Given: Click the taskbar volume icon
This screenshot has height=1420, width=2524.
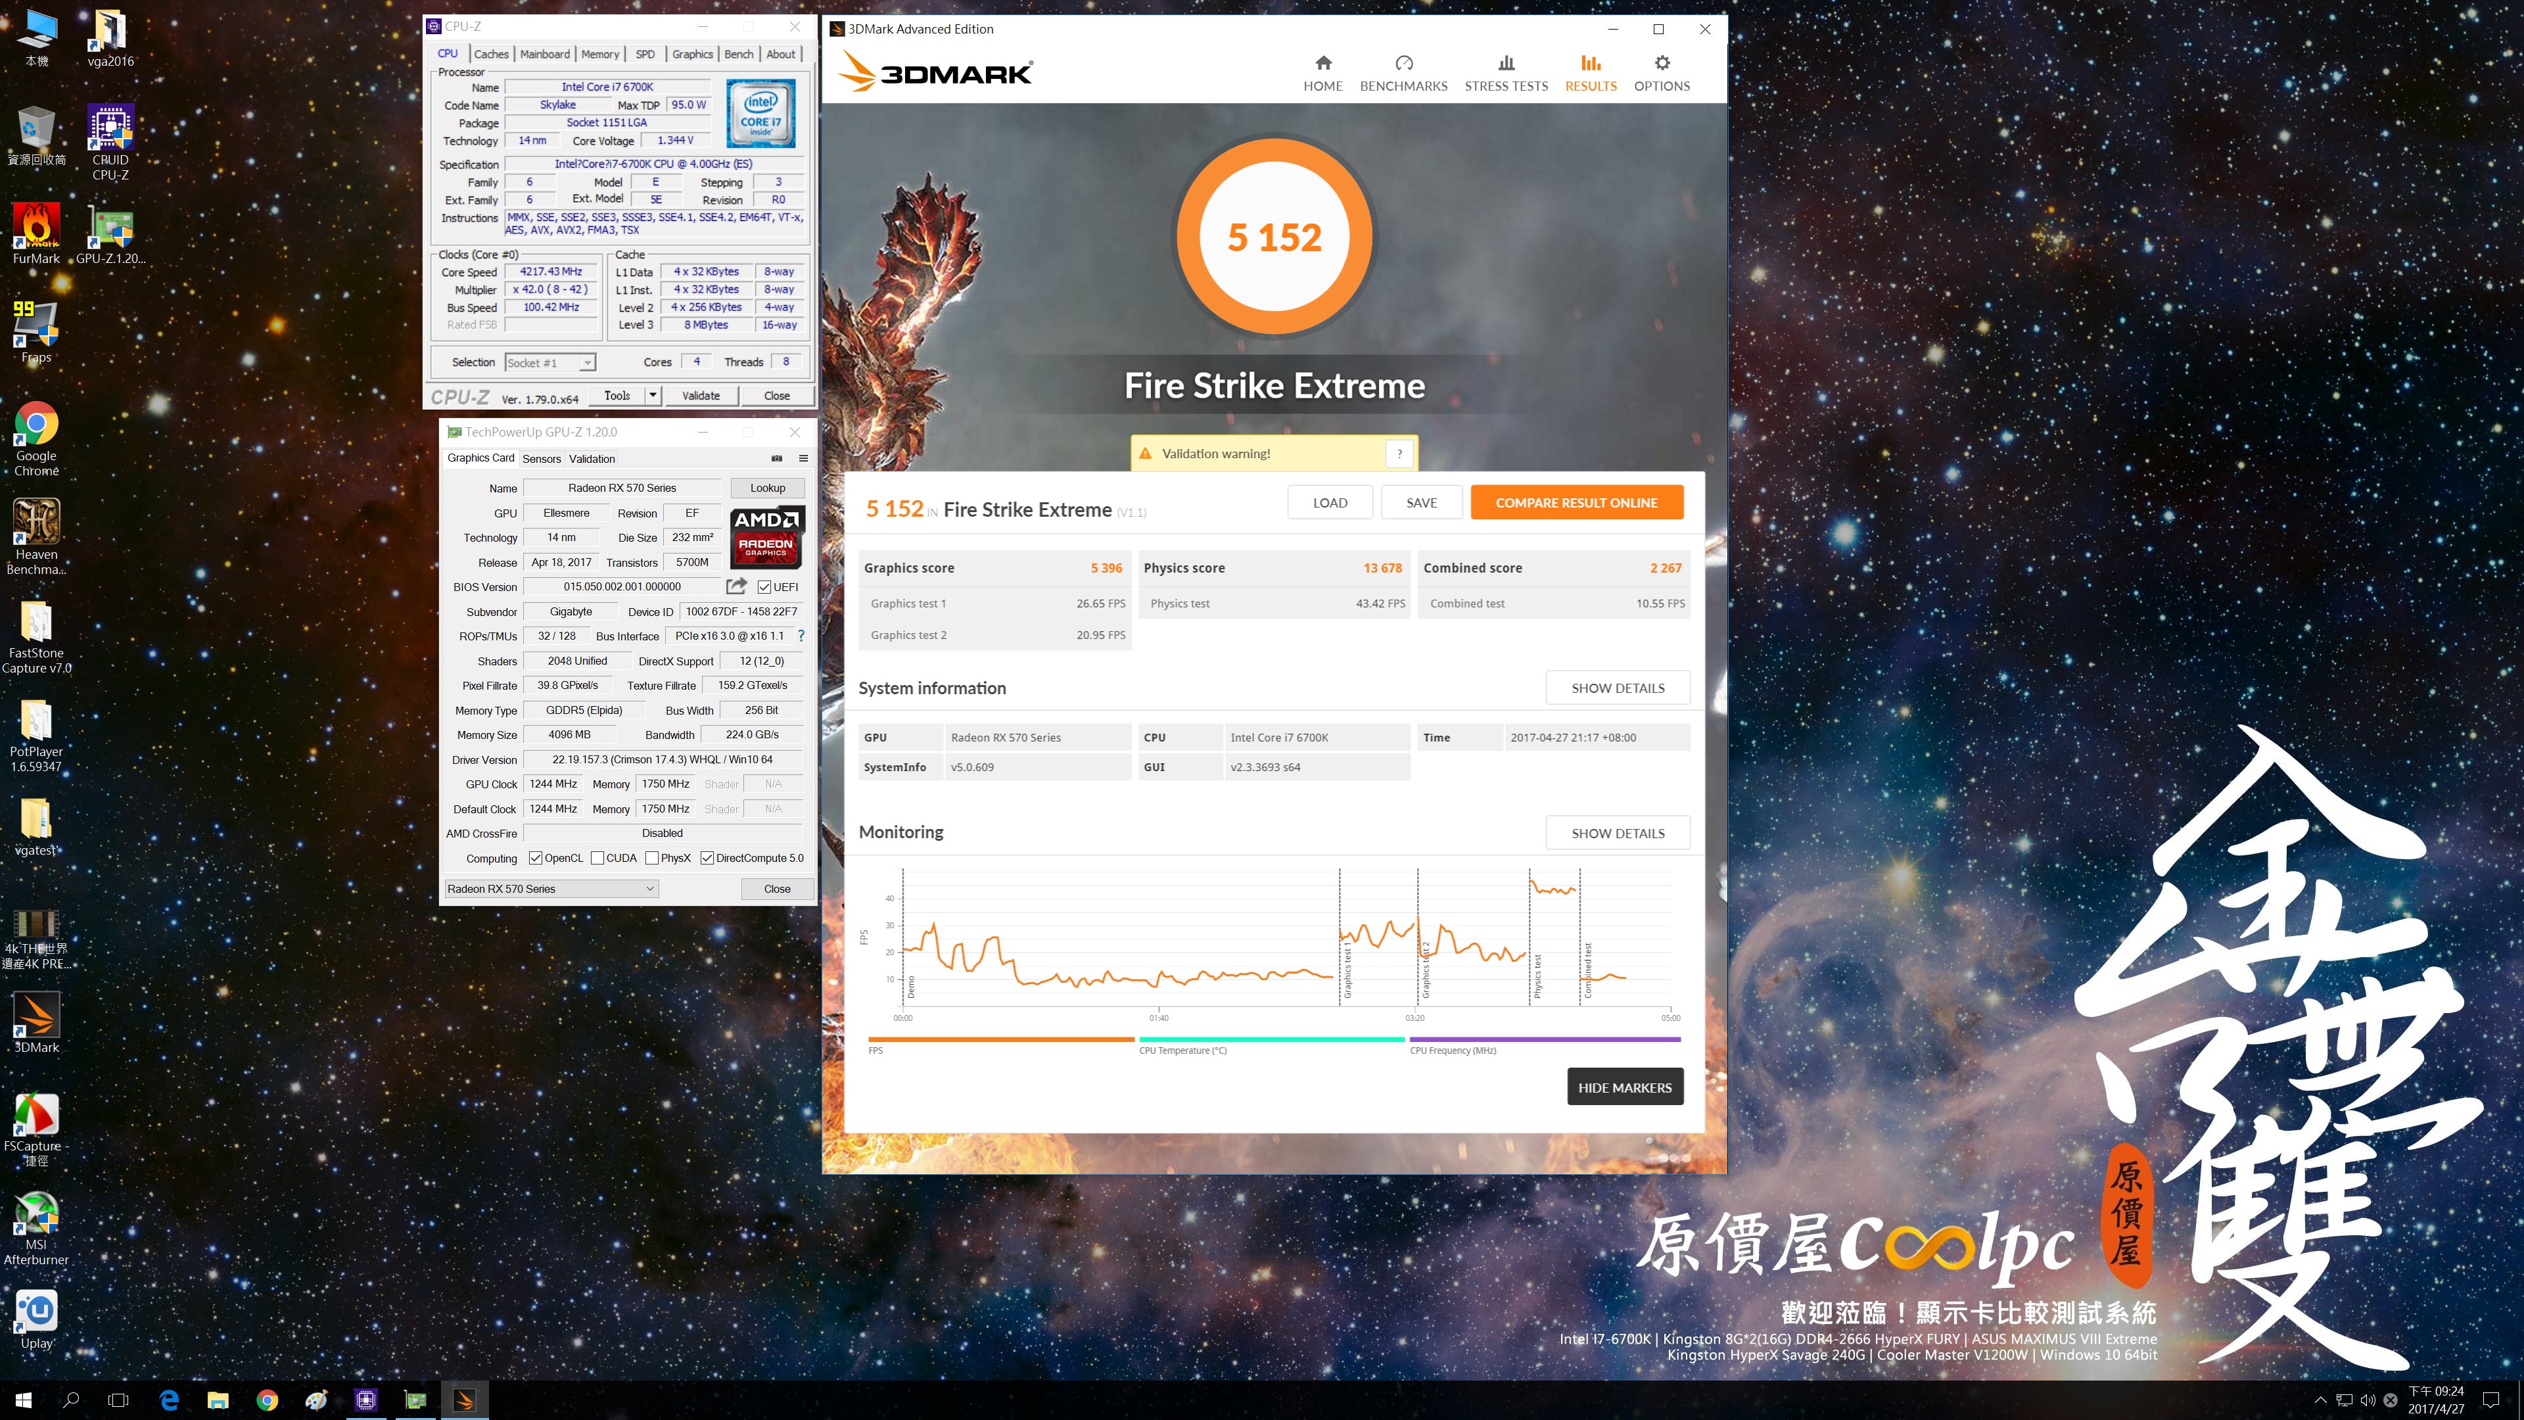Looking at the screenshot, I should point(2368,1400).
